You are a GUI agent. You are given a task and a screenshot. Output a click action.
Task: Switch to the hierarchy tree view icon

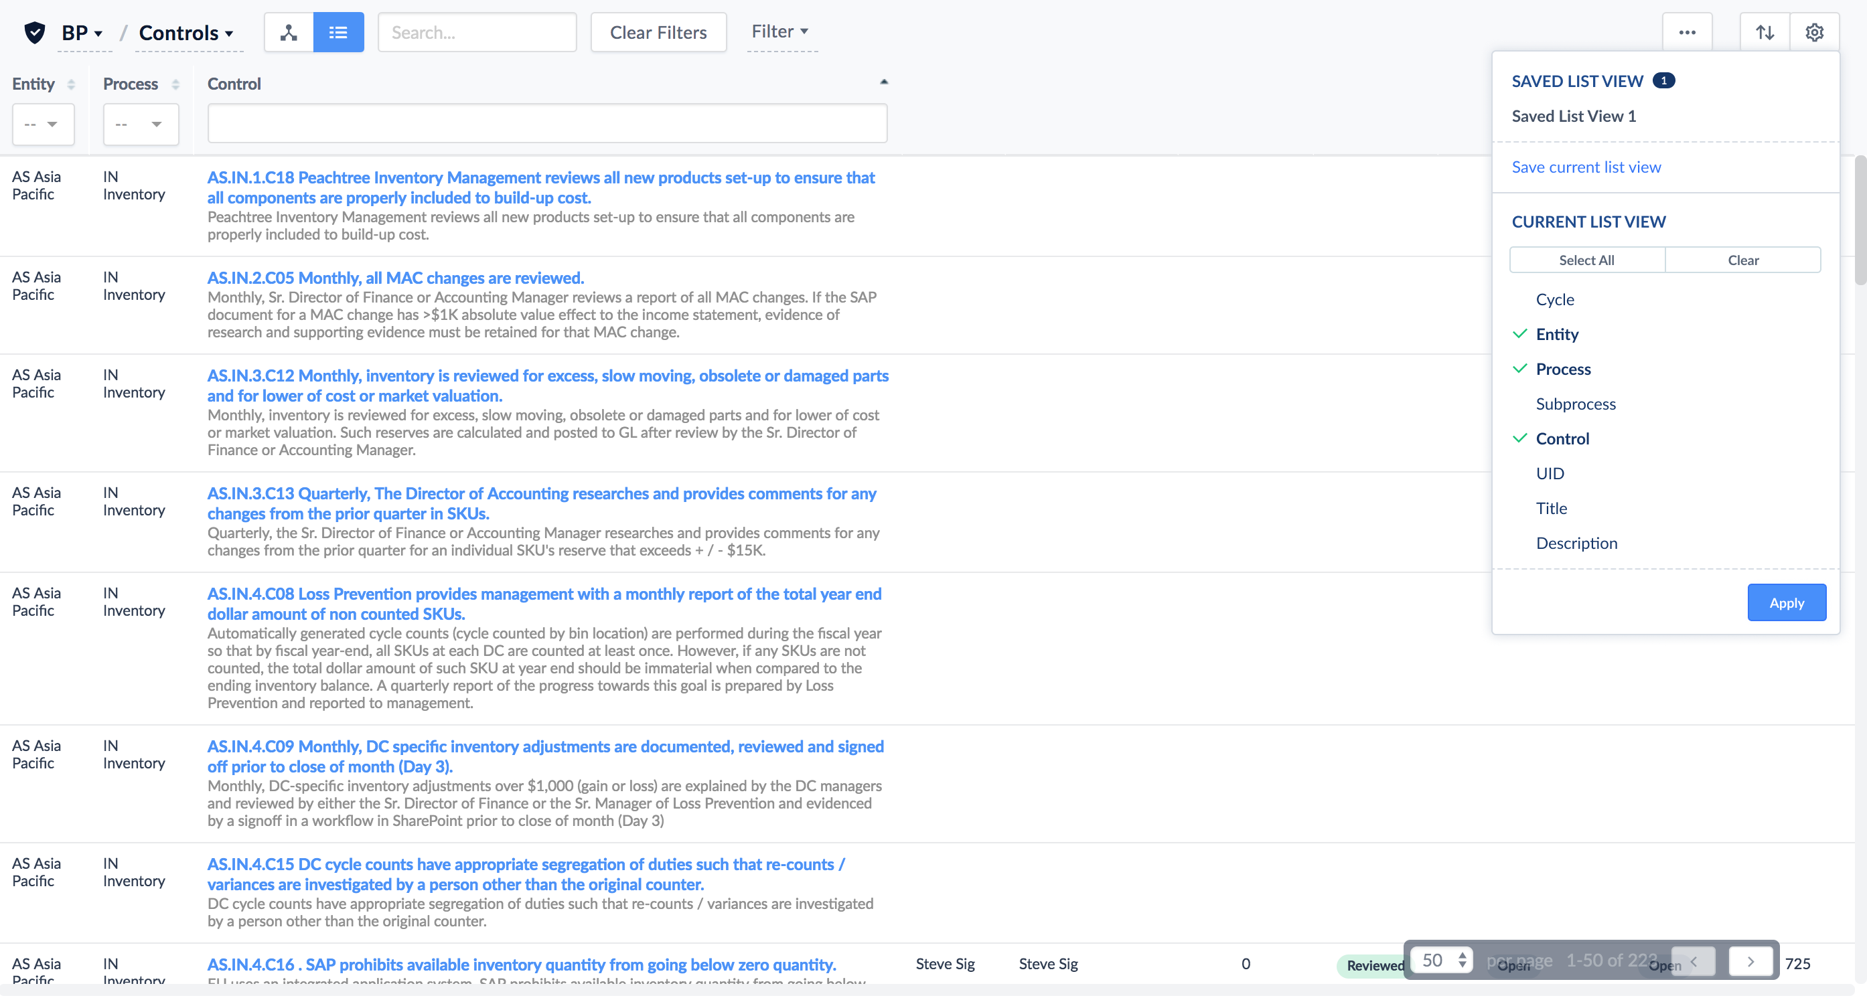click(x=289, y=32)
